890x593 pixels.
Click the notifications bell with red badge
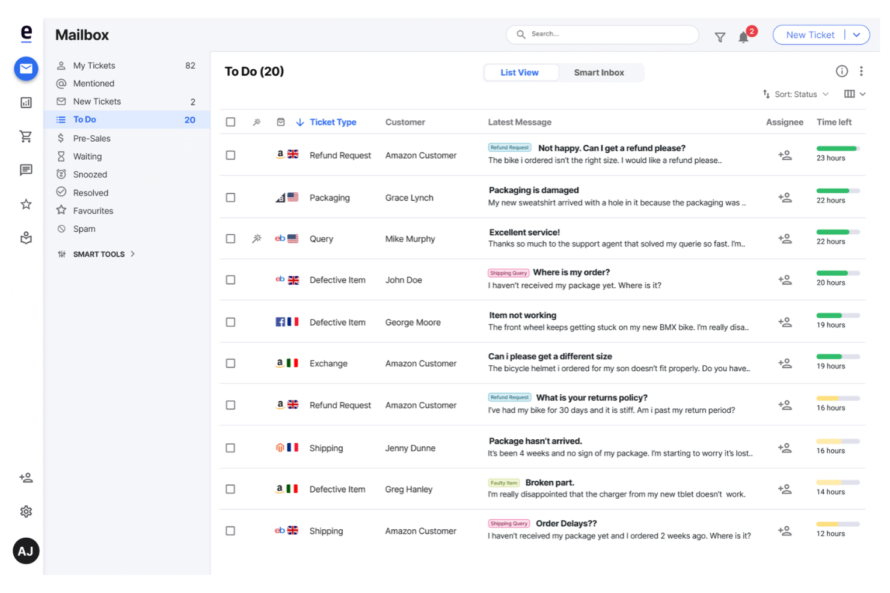click(743, 37)
